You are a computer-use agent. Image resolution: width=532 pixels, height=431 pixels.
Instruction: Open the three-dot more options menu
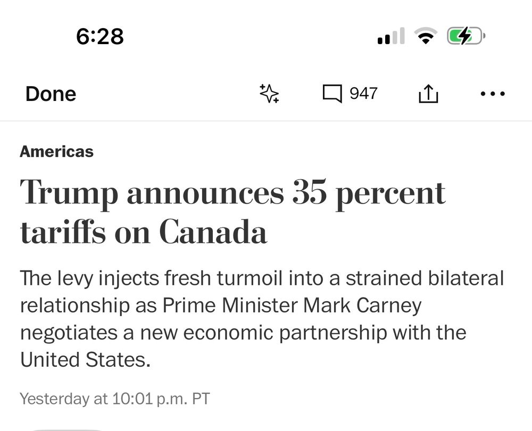tap(492, 94)
